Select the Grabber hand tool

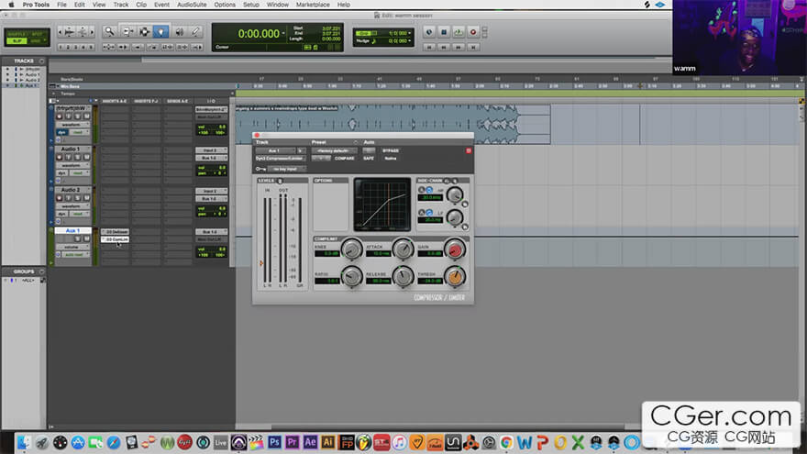pos(161,32)
